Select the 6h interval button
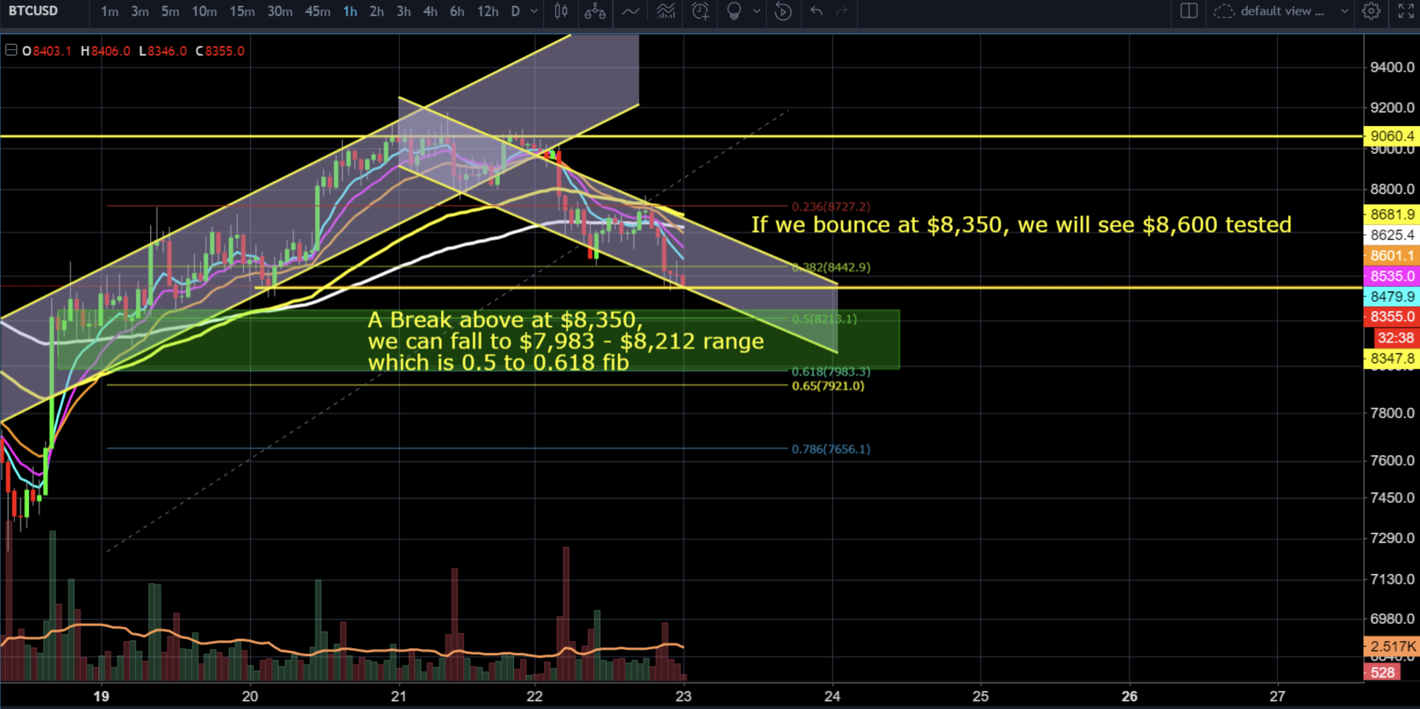Viewport: 1420px width, 709px height. (457, 11)
